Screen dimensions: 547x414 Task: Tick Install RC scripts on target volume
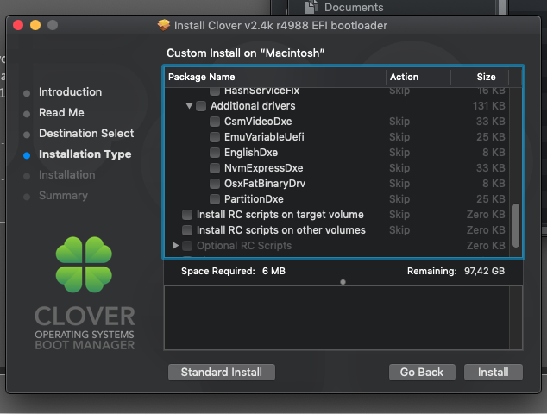coord(187,215)
